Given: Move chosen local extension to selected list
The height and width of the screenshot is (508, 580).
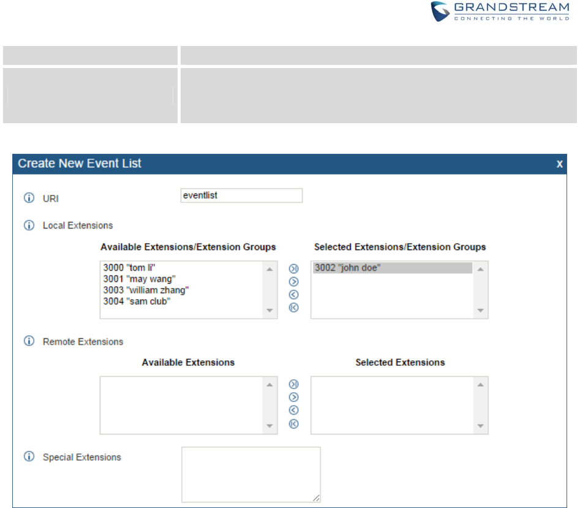Looking at the screenshot, I should point(294,281).
